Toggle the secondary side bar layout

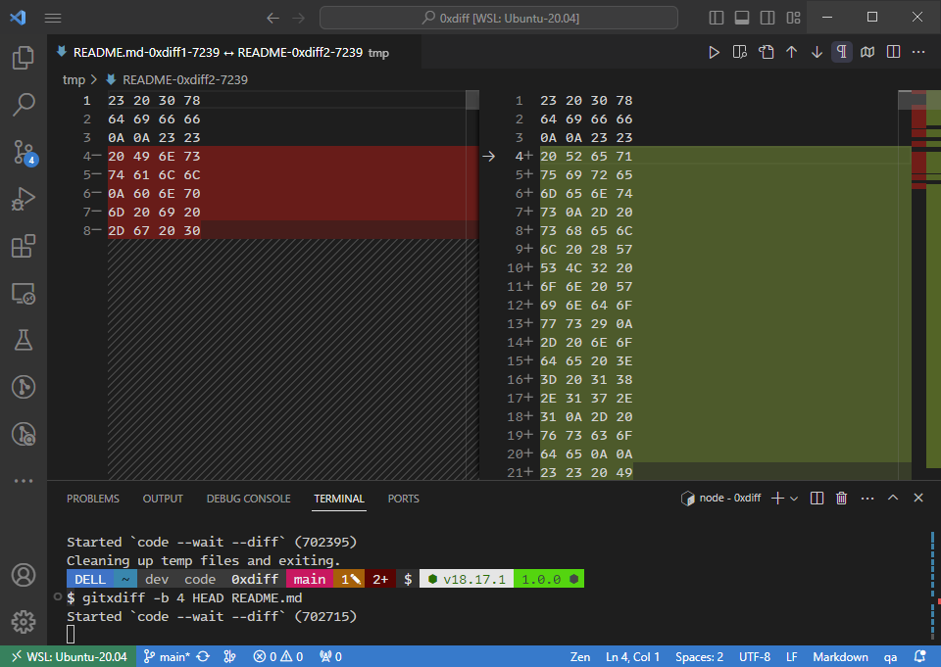tap(768, 18)
